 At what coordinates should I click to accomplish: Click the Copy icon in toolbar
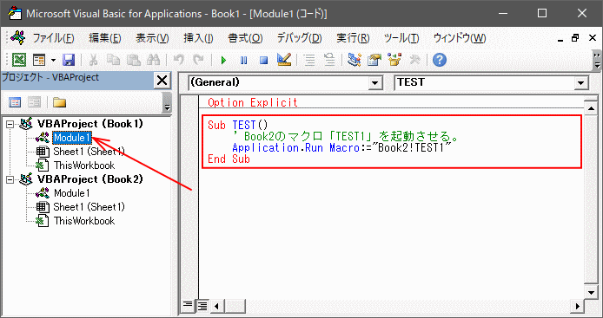pos(113,60)
